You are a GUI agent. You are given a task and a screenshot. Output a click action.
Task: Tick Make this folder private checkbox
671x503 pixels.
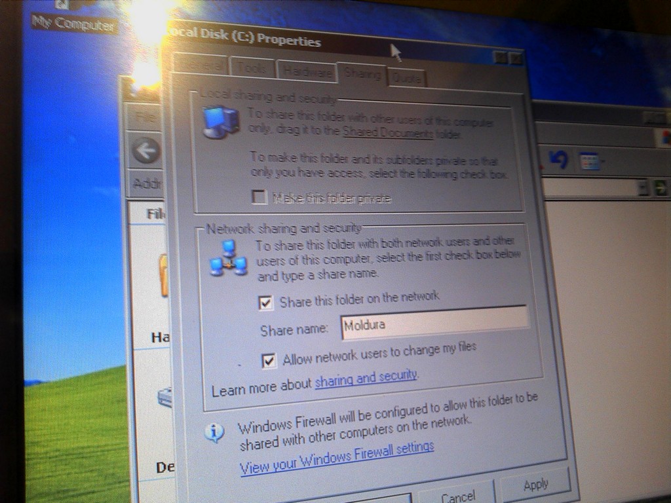[259, 197]
